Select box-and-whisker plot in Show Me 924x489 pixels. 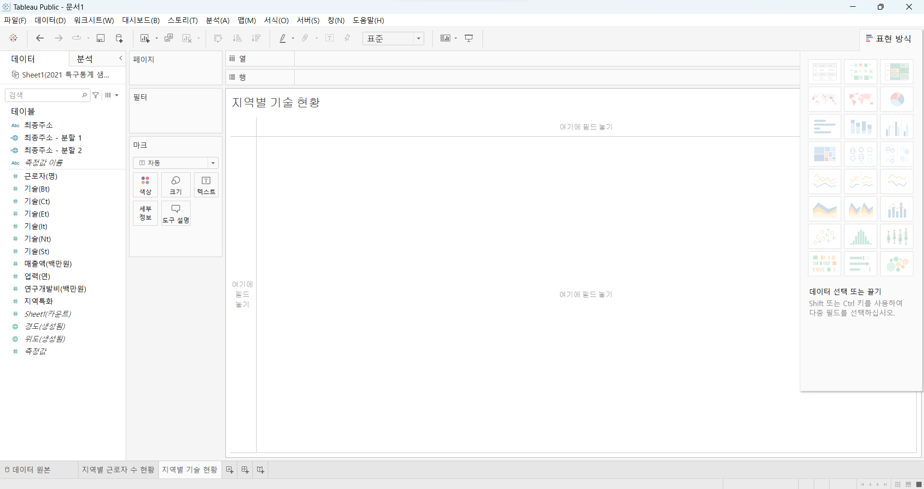pyautogui.click(x=897, y=236)
